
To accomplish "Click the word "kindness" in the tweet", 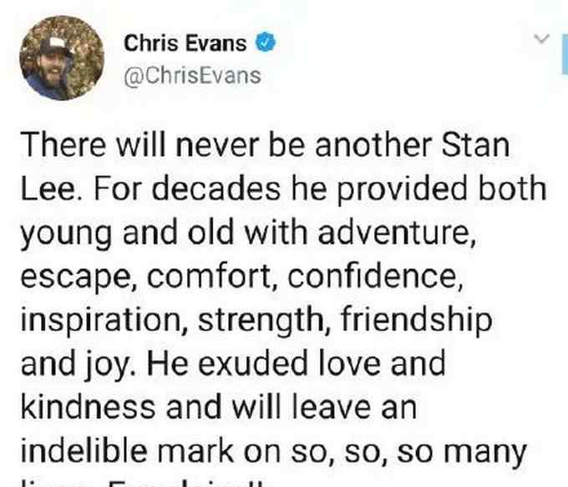I will [x=88, y=408].
